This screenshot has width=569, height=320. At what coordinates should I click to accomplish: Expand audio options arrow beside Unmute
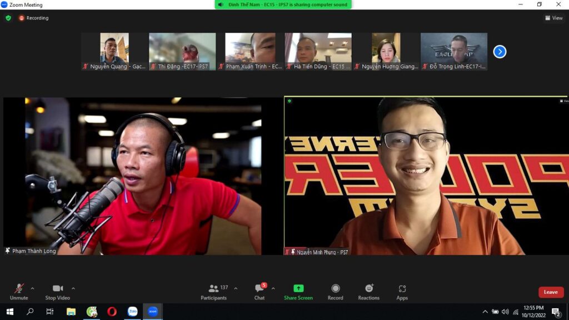coord(32,288)
